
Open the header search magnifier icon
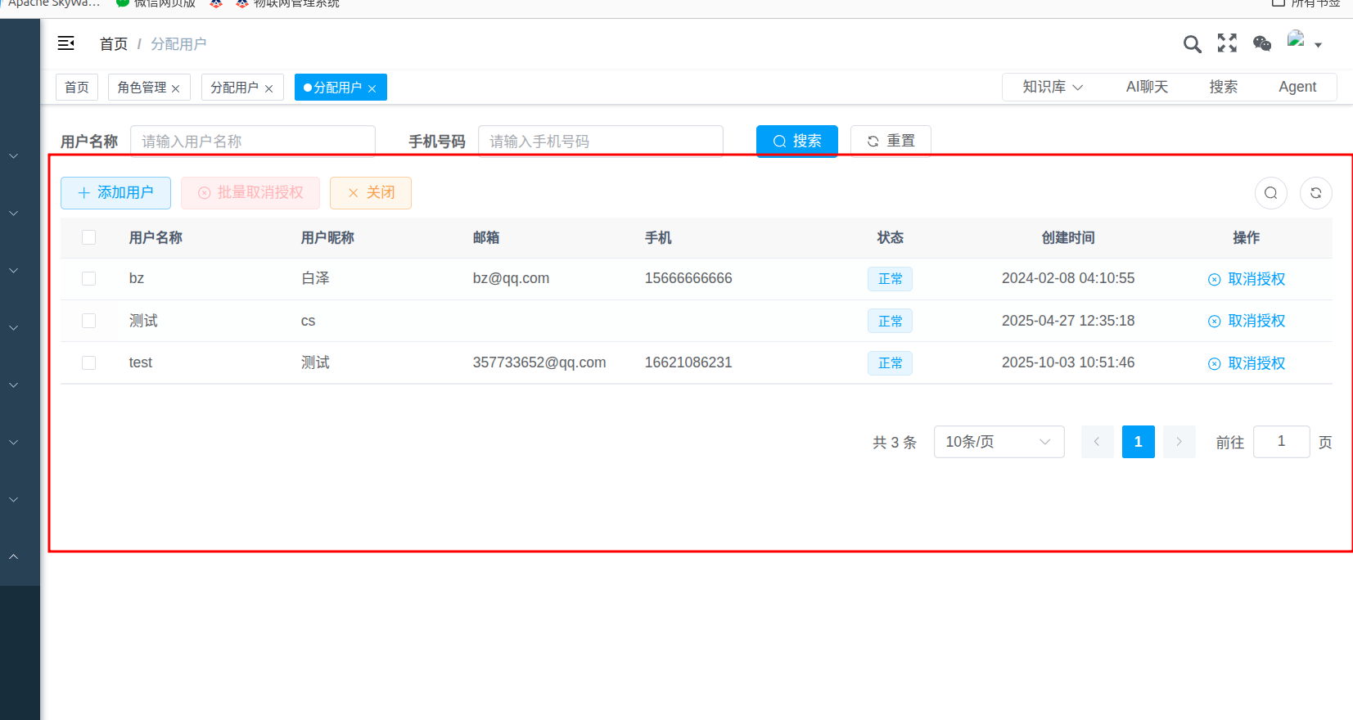pyautogui.click(x=1192, y=44)
